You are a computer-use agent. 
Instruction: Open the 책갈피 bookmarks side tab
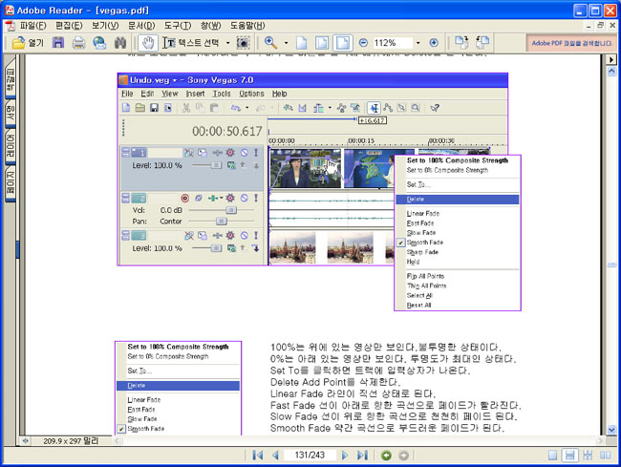pyautogui.click(x=11, y=78)
